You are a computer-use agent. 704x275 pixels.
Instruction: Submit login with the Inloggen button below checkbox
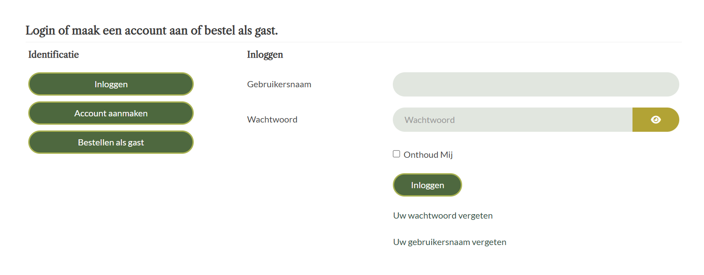tap(427, 185)
